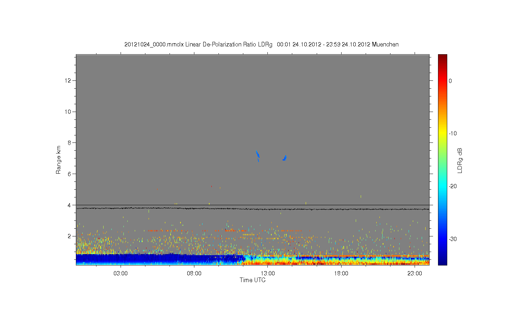Click the 'Time UTC' x-axis label

pos(253,280)
